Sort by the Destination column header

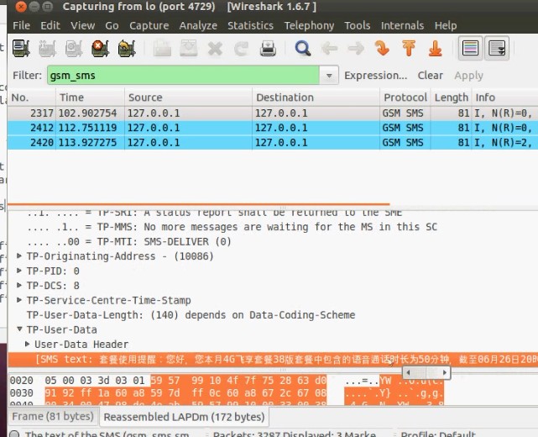316,97
